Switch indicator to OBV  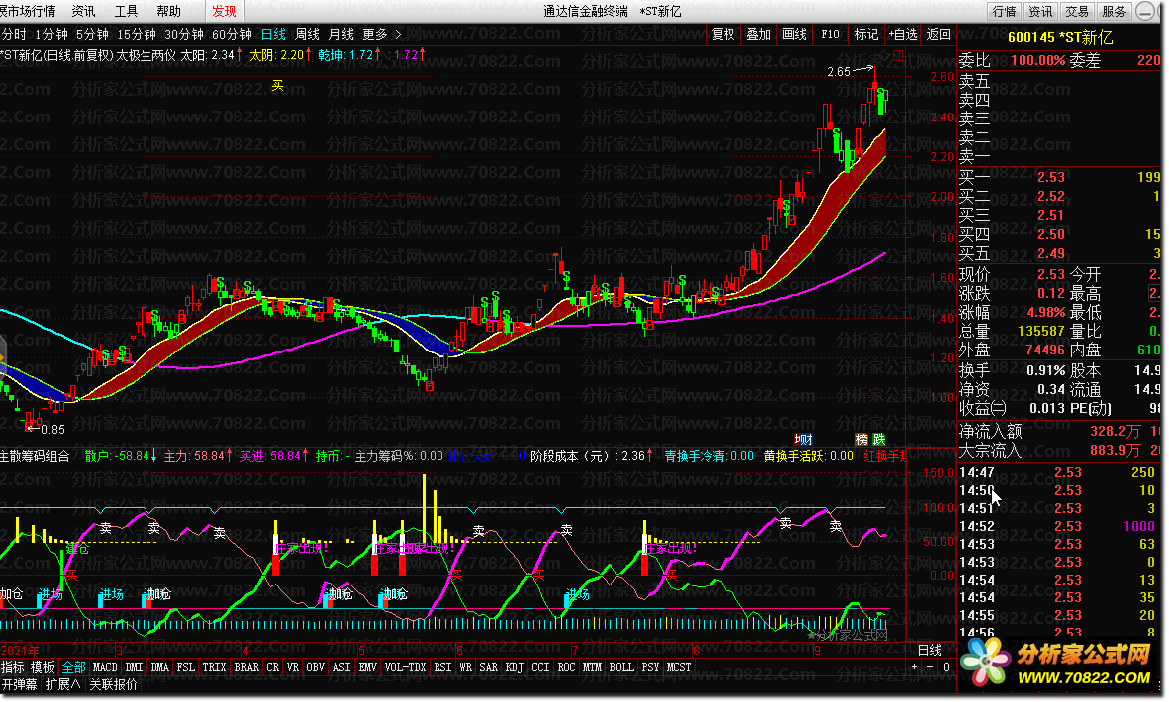pyautogui.click(x=316, y=667)
